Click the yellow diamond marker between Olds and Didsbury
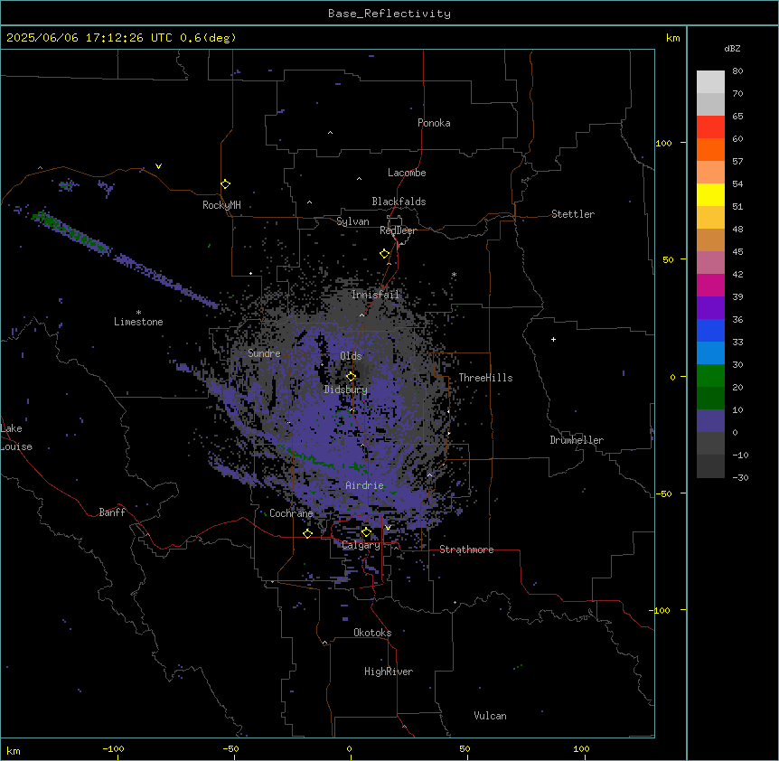 (351, 377)
